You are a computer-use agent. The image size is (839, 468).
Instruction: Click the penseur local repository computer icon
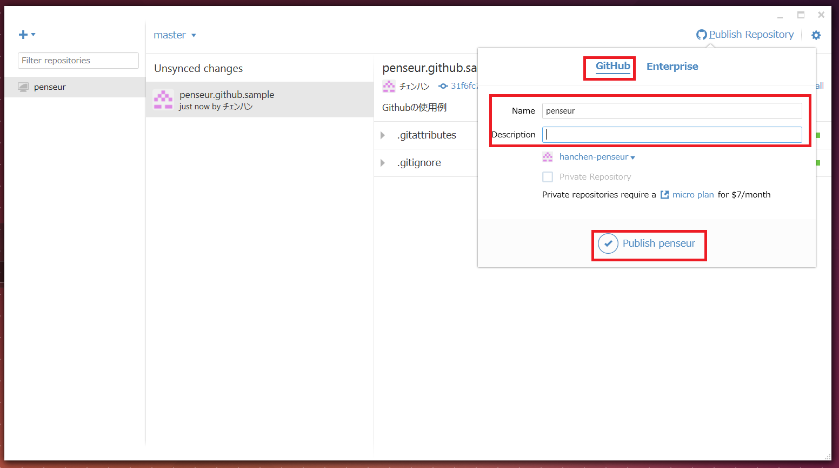(x=23, y=87)
